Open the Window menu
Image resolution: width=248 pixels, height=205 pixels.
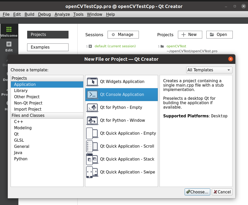[95, 14]
